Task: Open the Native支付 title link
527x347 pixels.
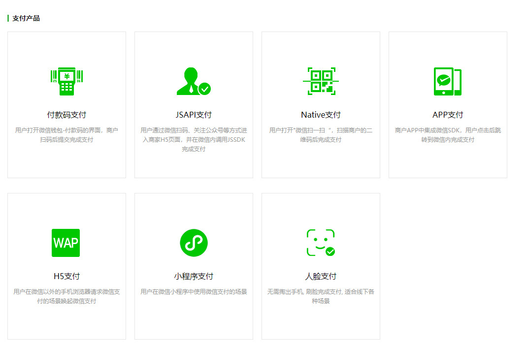Action: (321, 115)
